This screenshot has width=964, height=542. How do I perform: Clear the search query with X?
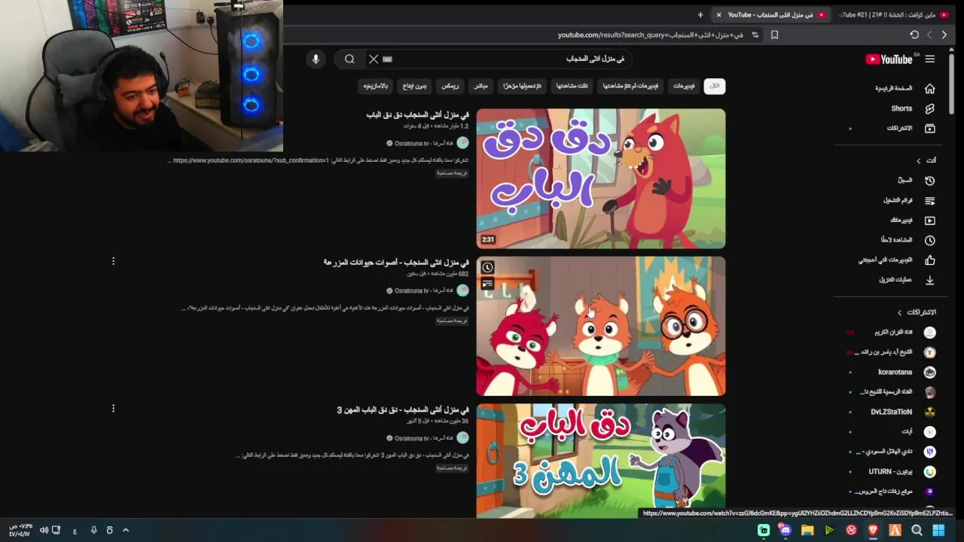[373, 59]
